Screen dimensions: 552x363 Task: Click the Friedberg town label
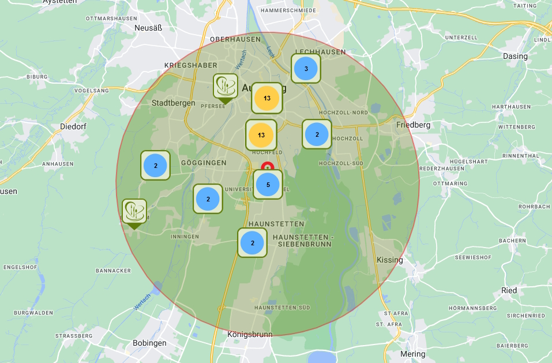[414, 125]
